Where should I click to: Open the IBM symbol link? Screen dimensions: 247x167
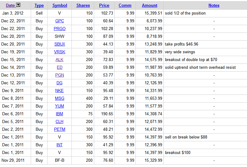[x=59, y=114]
